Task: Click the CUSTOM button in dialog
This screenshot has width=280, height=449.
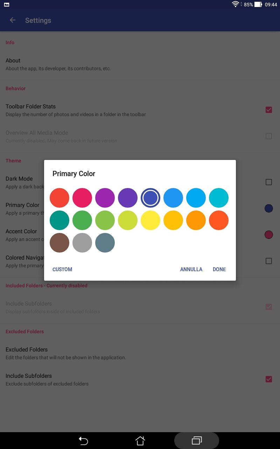Action: coord(62,269)
